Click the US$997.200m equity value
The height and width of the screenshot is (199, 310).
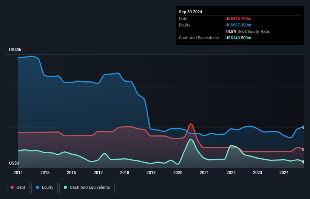238,25
